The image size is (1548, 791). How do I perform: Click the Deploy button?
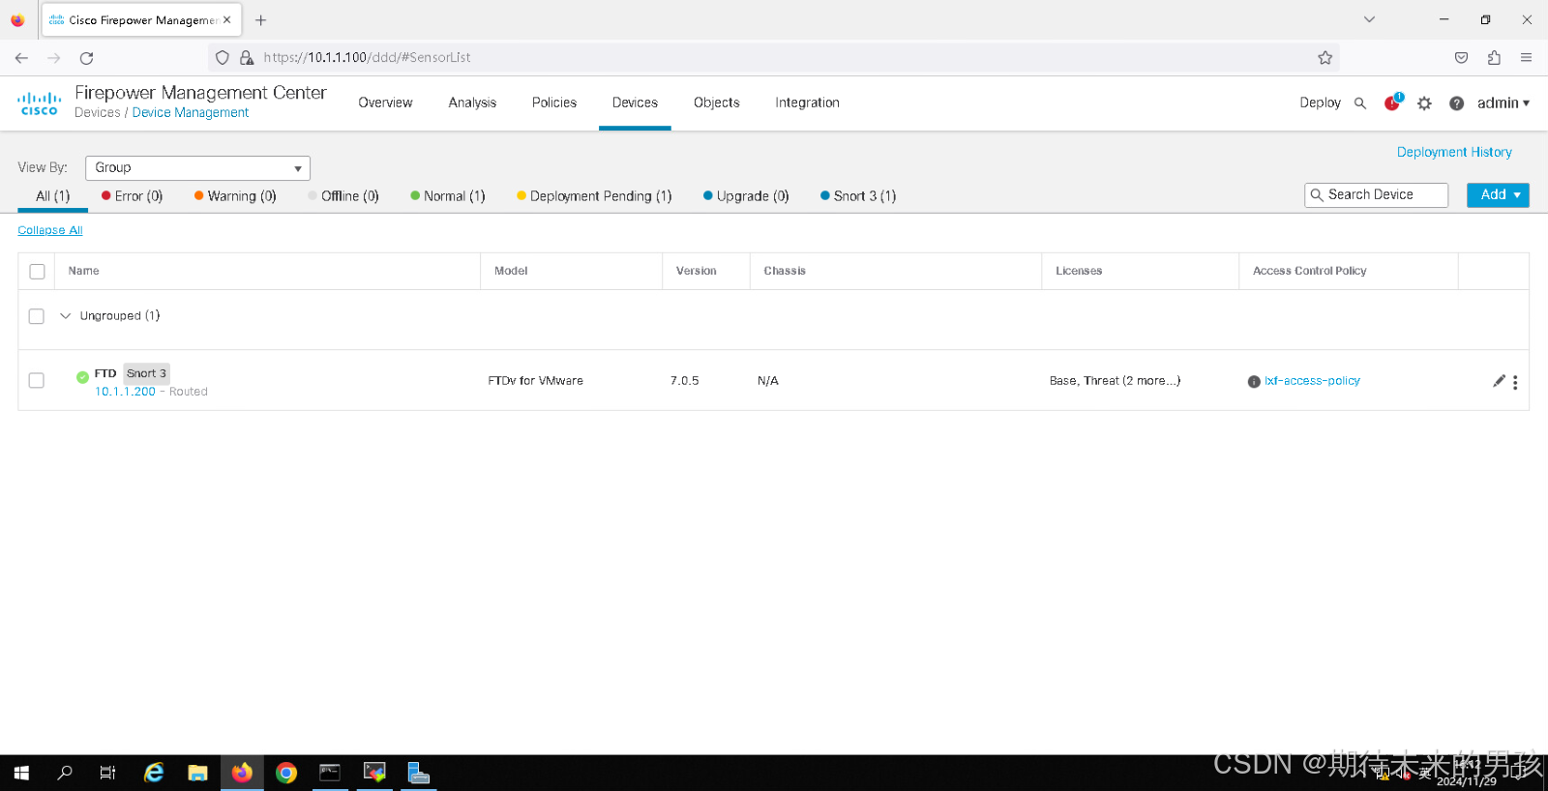1320,103
